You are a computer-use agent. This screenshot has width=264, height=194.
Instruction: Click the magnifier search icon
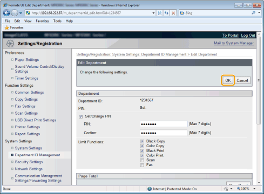coord(254,12)
